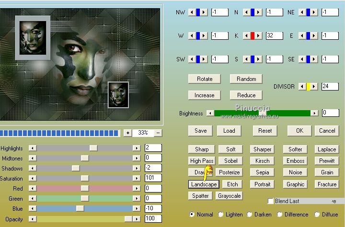Apply the Soft filter preset

[230, 149]
